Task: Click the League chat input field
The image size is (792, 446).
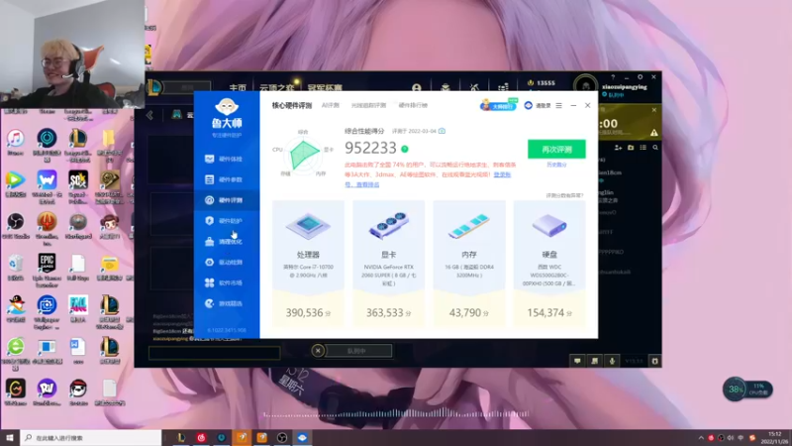Action: pos(214,353)
